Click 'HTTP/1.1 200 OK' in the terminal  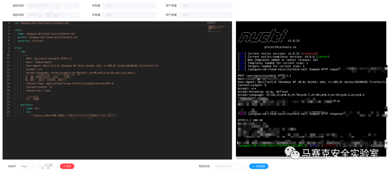pos(250,120)
